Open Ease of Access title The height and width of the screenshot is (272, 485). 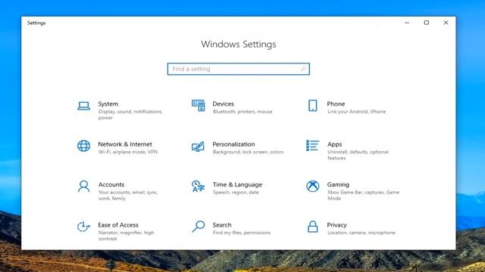tap(118, 225)
